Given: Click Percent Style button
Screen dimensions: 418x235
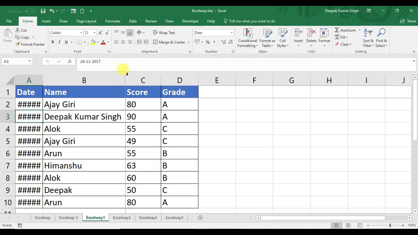Looking at the screenshot, I should pyautogui.click(x=208, y=42).
